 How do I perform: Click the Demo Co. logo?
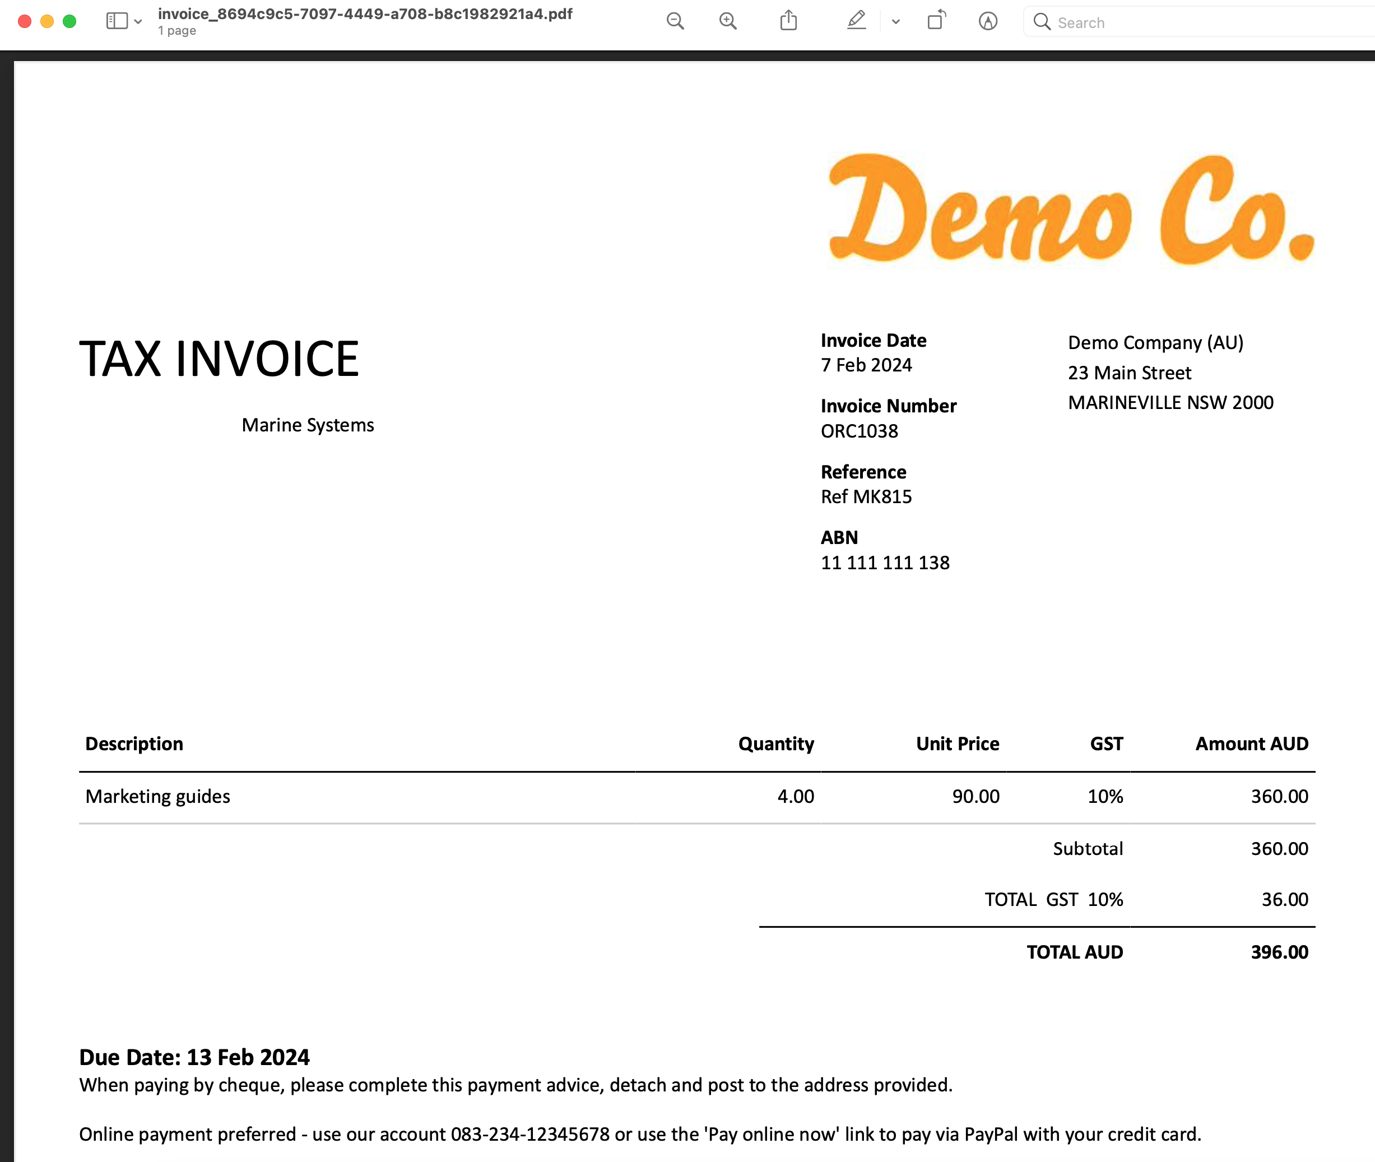click(1071, 208)
